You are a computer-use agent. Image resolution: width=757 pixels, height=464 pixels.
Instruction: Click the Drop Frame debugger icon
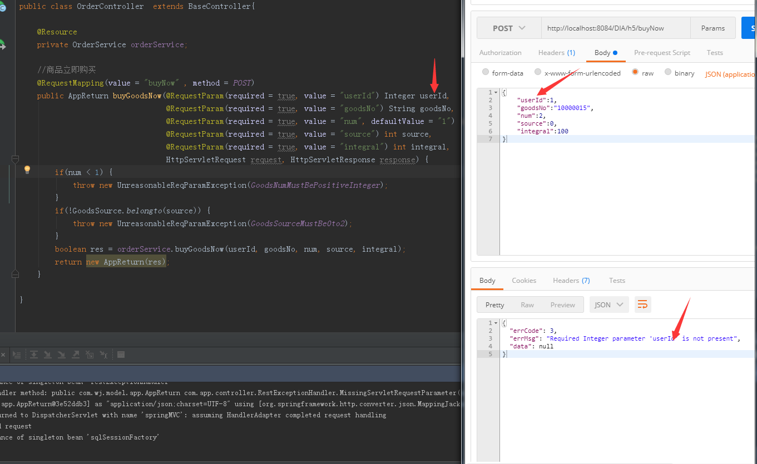90,355
